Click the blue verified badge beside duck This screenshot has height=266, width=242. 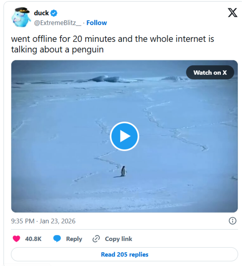pyautogui.click(x=54, y=13)
